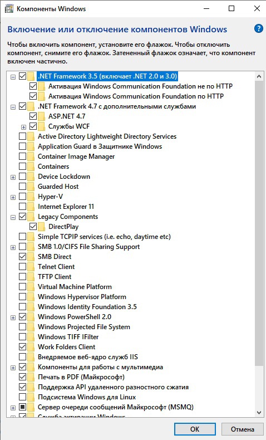Image resolution: width=266 pixels, height=440 pixels.
Task: Select the Guarded Host label
Action: click(x=58, y=187)
